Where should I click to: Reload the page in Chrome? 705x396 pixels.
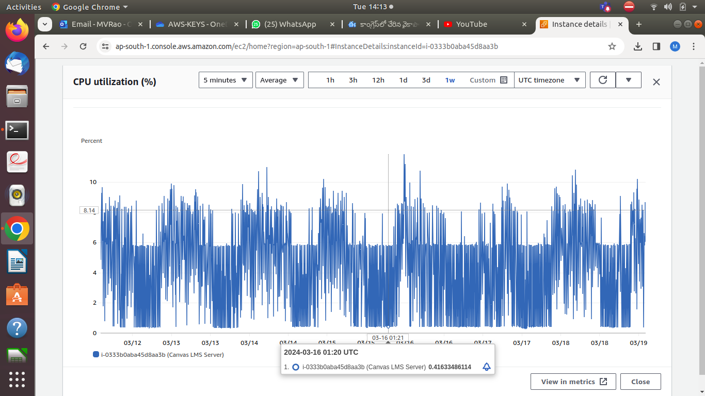(83, 46)
